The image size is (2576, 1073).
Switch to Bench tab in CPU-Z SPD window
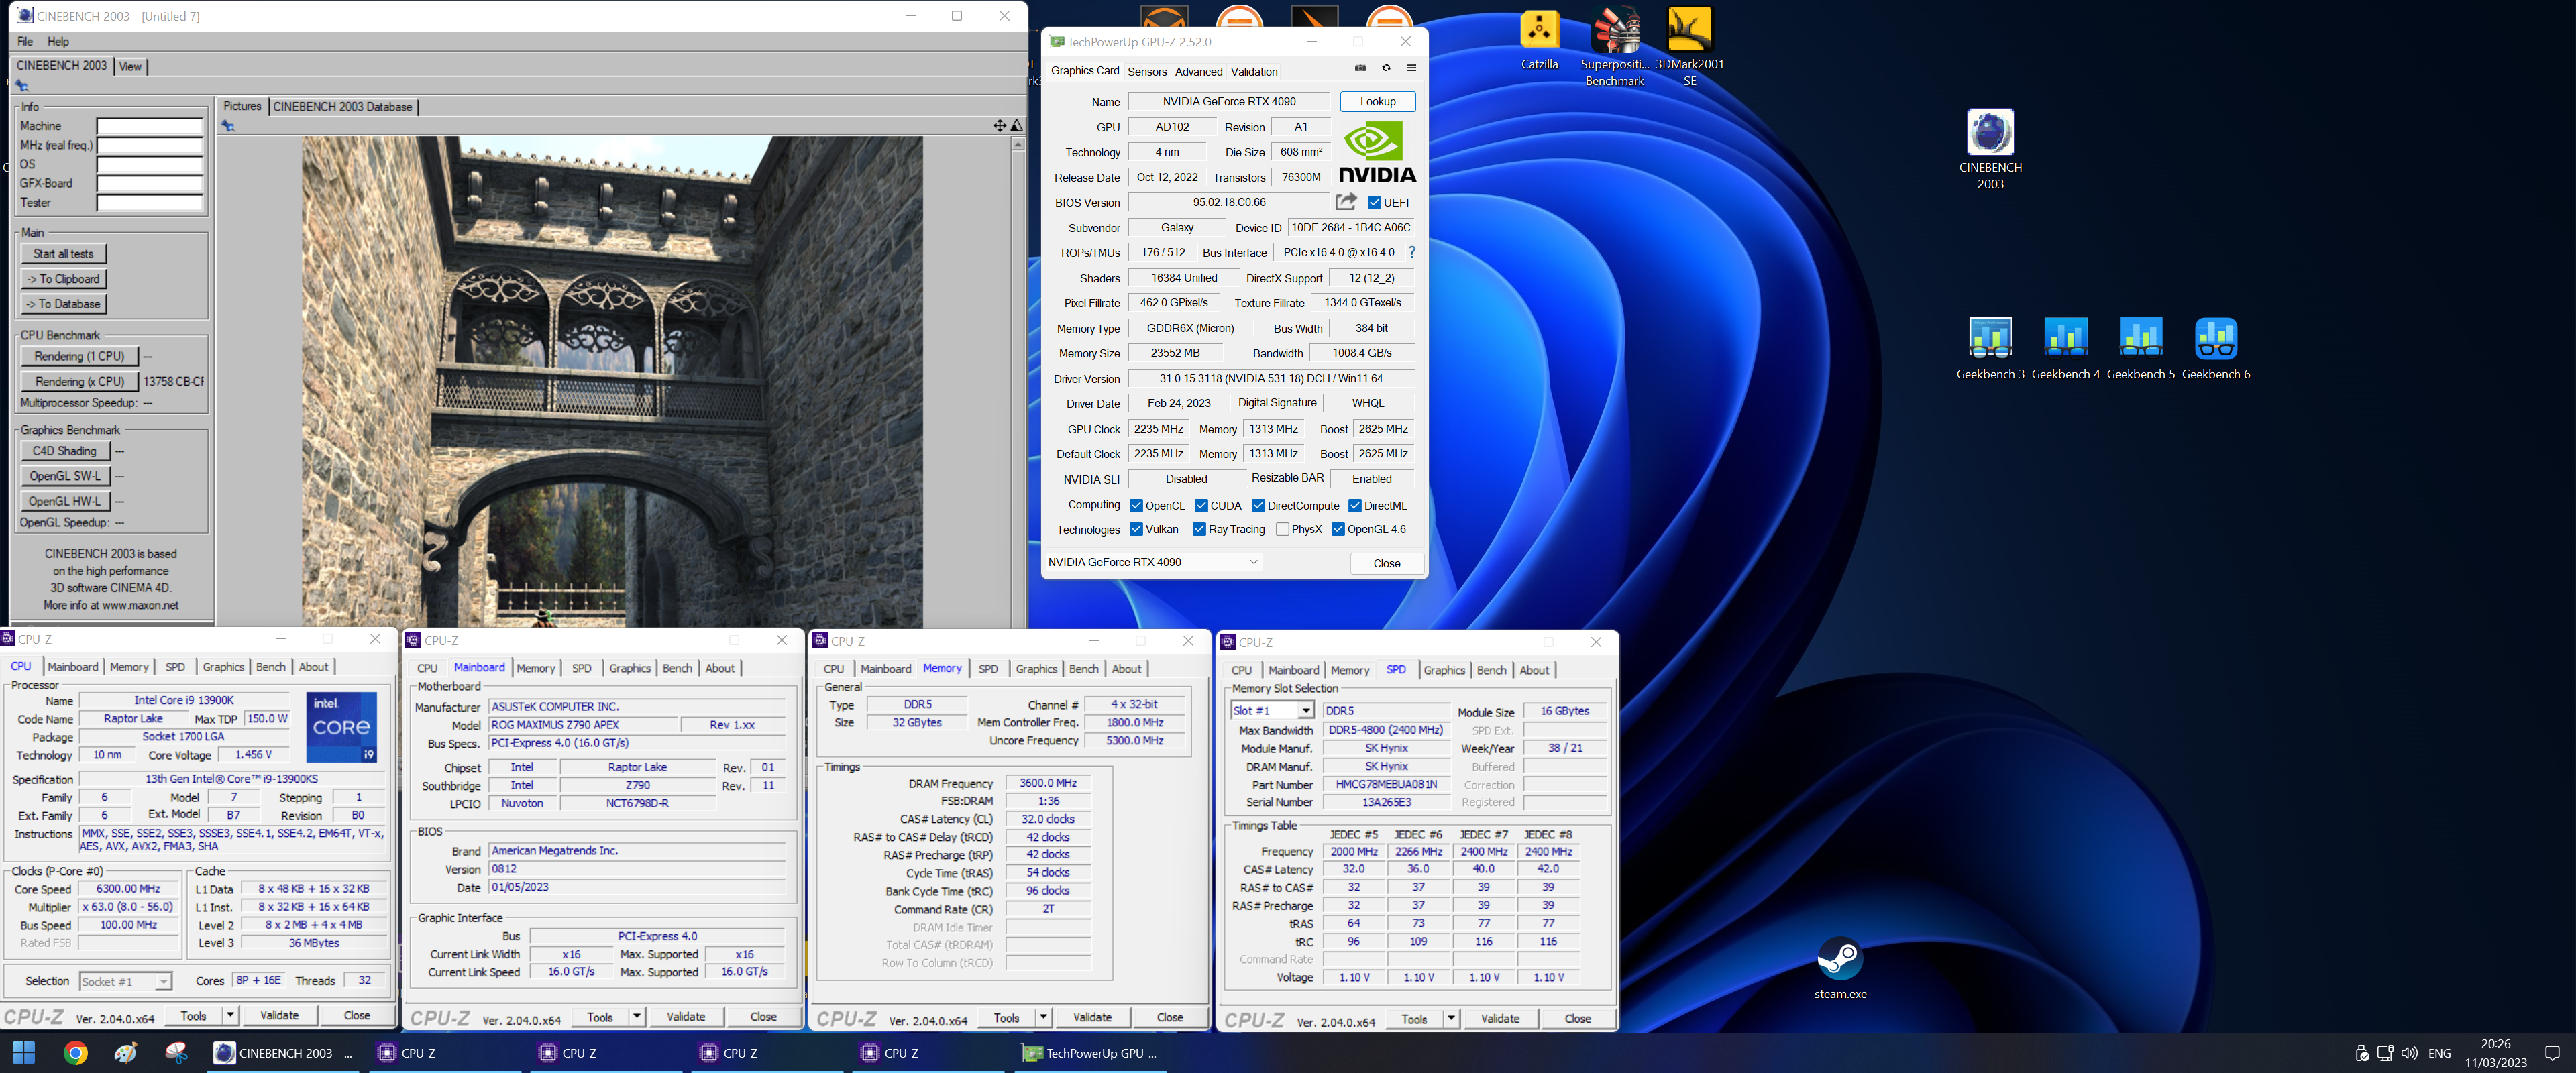point(1491,670)
